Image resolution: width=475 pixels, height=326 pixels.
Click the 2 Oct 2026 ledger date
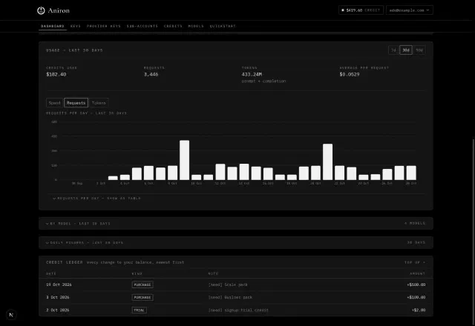coord(58,310)
